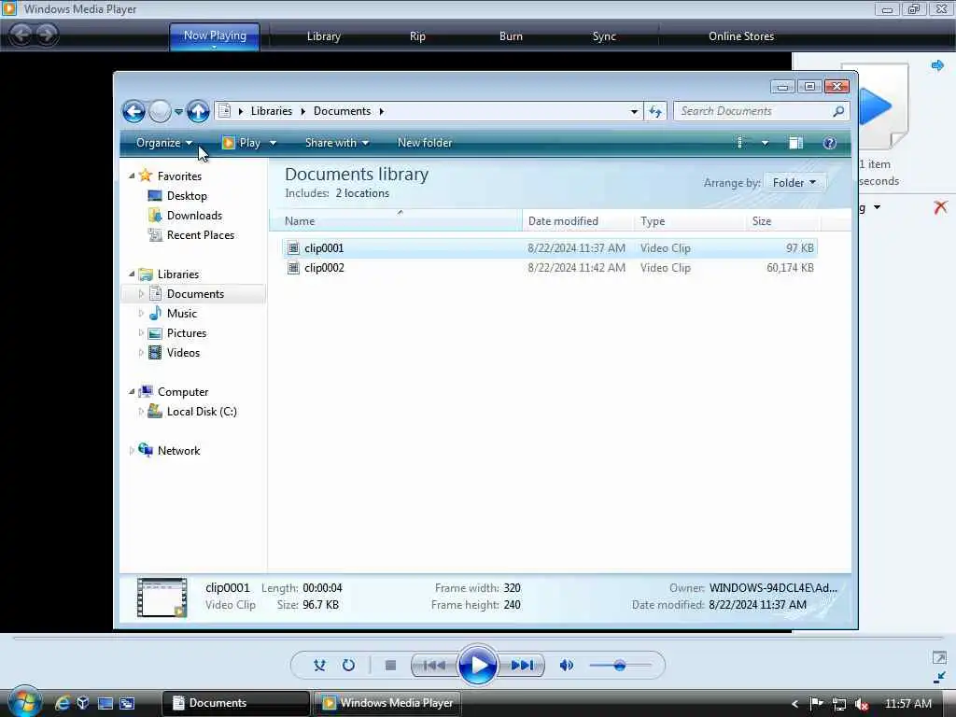Open the address bar history dropdown

point(634,112)
